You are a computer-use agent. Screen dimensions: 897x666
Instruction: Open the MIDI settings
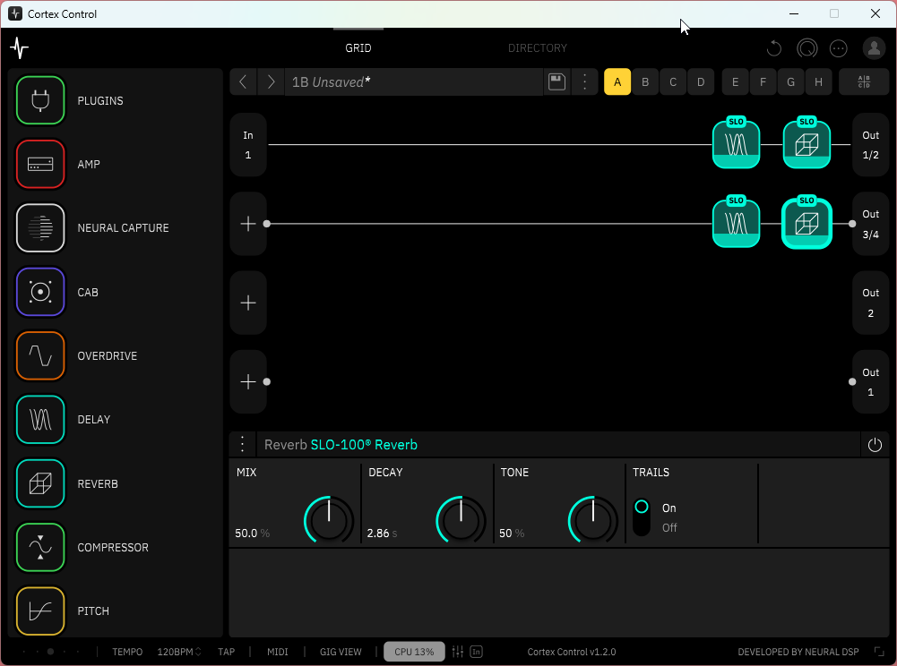coord(278,651)
